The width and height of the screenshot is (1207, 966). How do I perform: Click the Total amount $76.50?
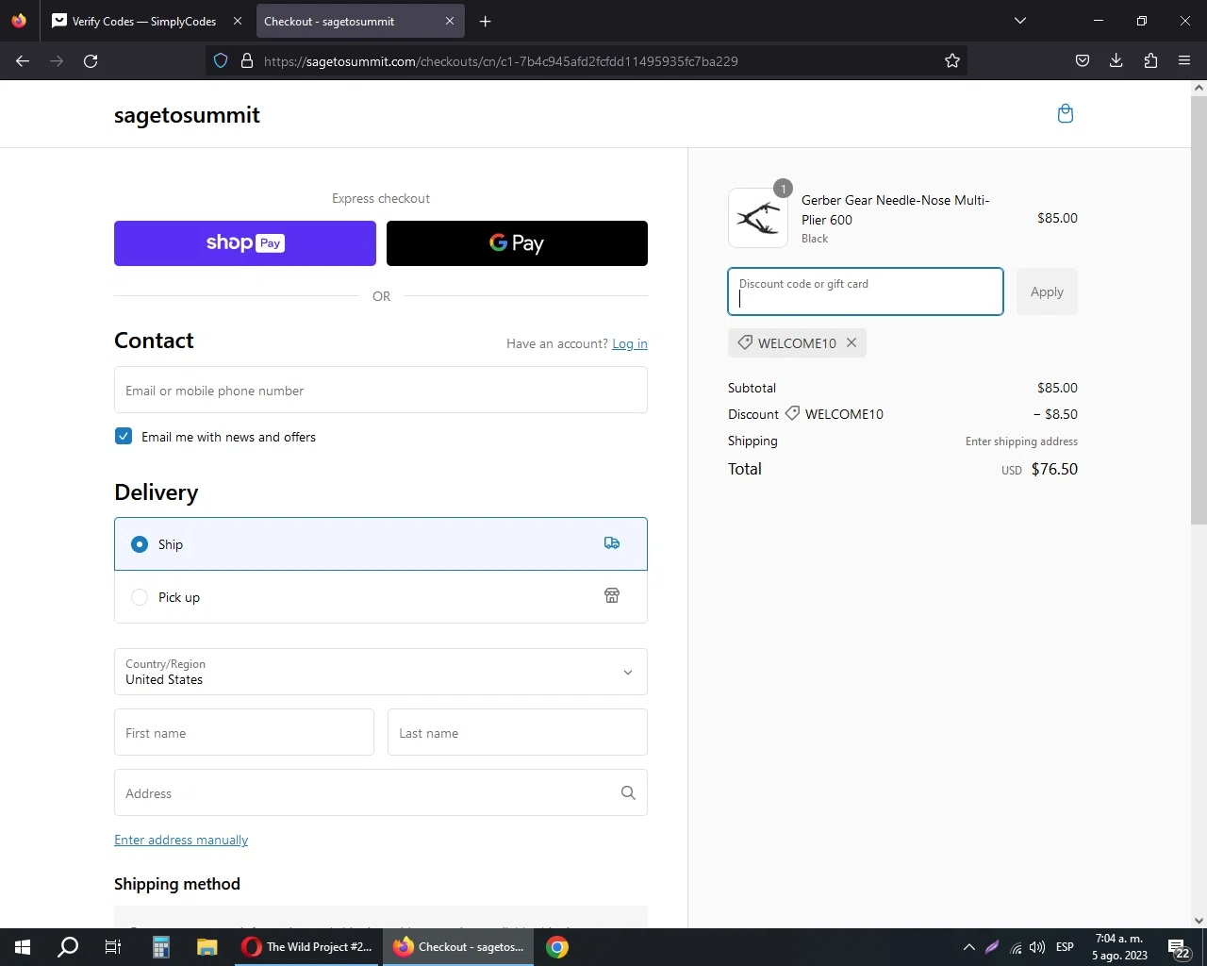tap(1054, 469)
